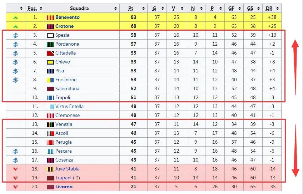This screenshot has width=303, height=194.
Task: Sort the table by Squadra column arrows
Action: [x=115, y=8]
